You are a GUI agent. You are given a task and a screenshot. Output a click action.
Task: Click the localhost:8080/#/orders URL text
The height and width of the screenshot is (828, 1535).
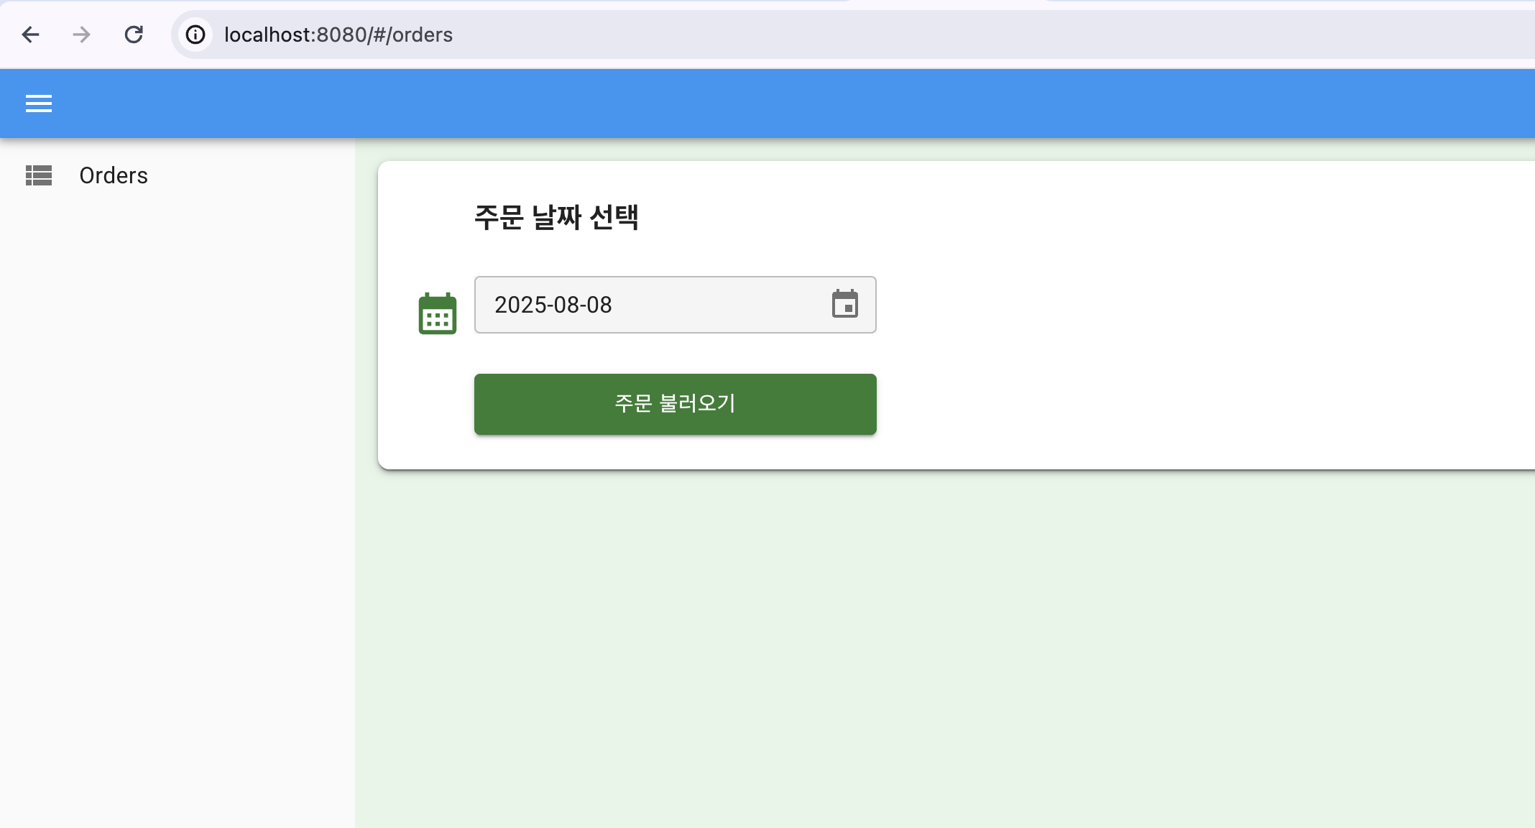(x=338, y=34)
